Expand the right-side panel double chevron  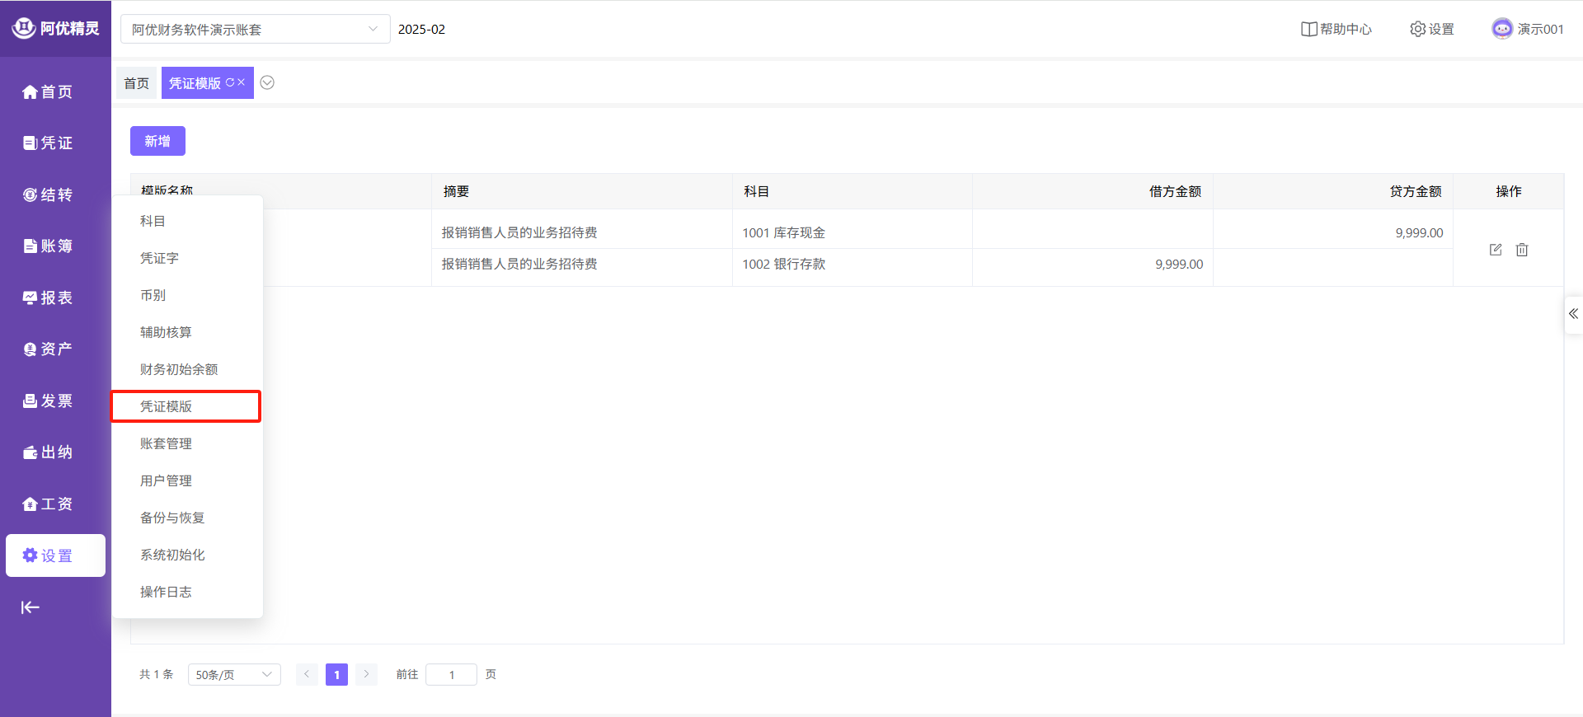(1573, 314)
